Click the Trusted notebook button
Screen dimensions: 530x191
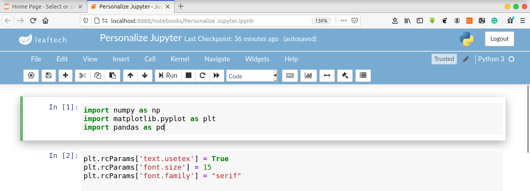click(444, 59)
